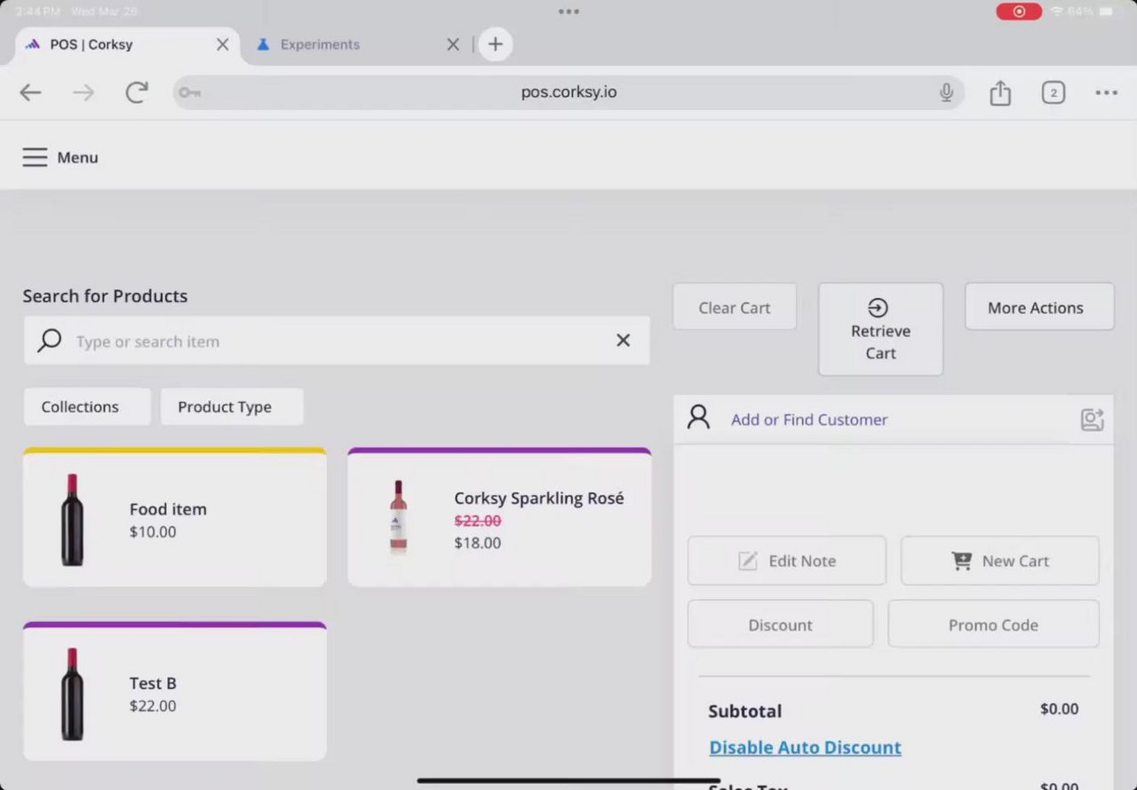1137x790 pixels.
Task: Clear the product search with the X icon
Action: pyautogui.click(x=624, y=340)
